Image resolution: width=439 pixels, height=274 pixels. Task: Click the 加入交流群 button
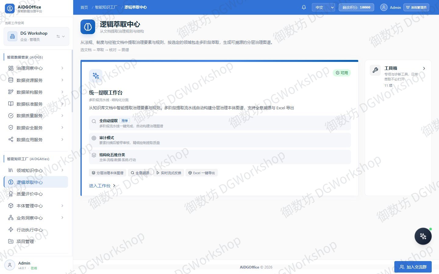click(x=413, y=267)
